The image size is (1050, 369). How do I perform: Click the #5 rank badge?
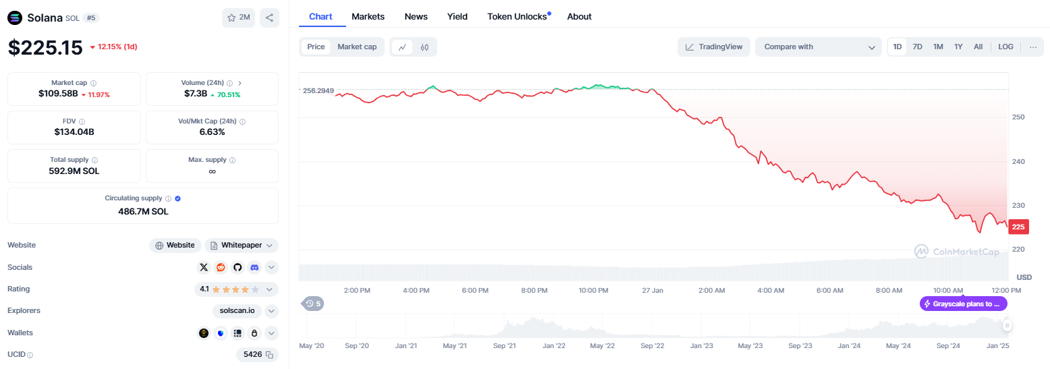pos(90,18)
